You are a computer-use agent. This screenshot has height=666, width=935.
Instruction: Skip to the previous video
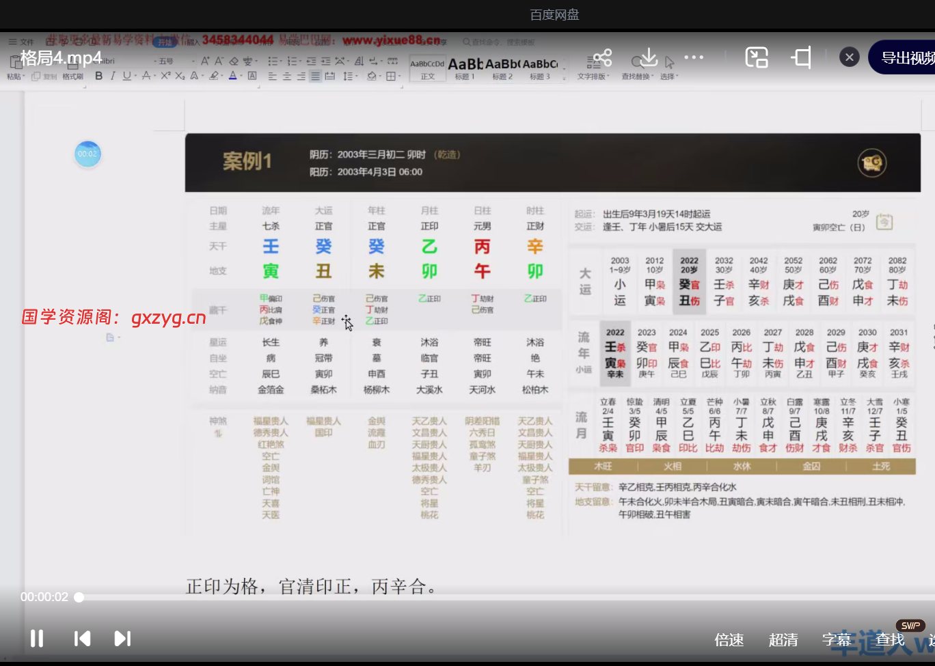tap(82, 639)
